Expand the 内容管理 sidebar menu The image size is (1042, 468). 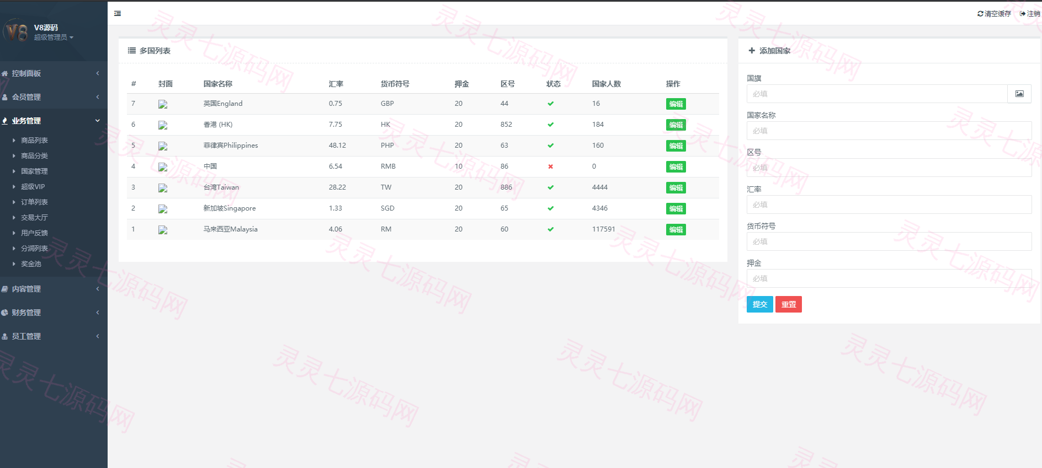tap(54, 289)
